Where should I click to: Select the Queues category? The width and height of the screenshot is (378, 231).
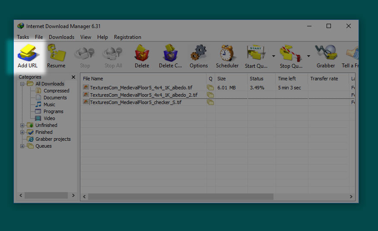click(x=43, y=146)
